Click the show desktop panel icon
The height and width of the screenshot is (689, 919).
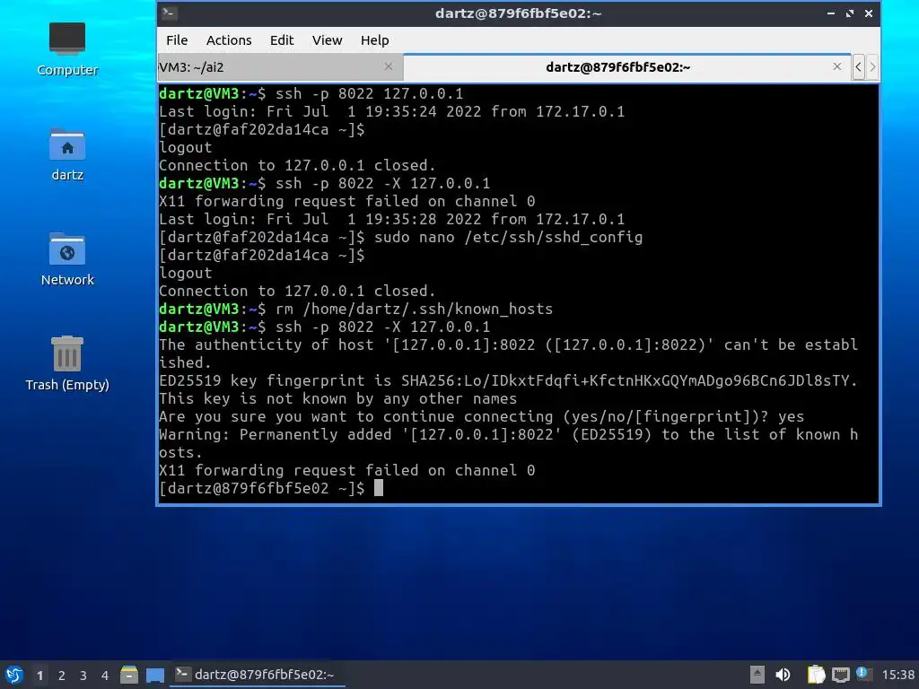(154, 675)
